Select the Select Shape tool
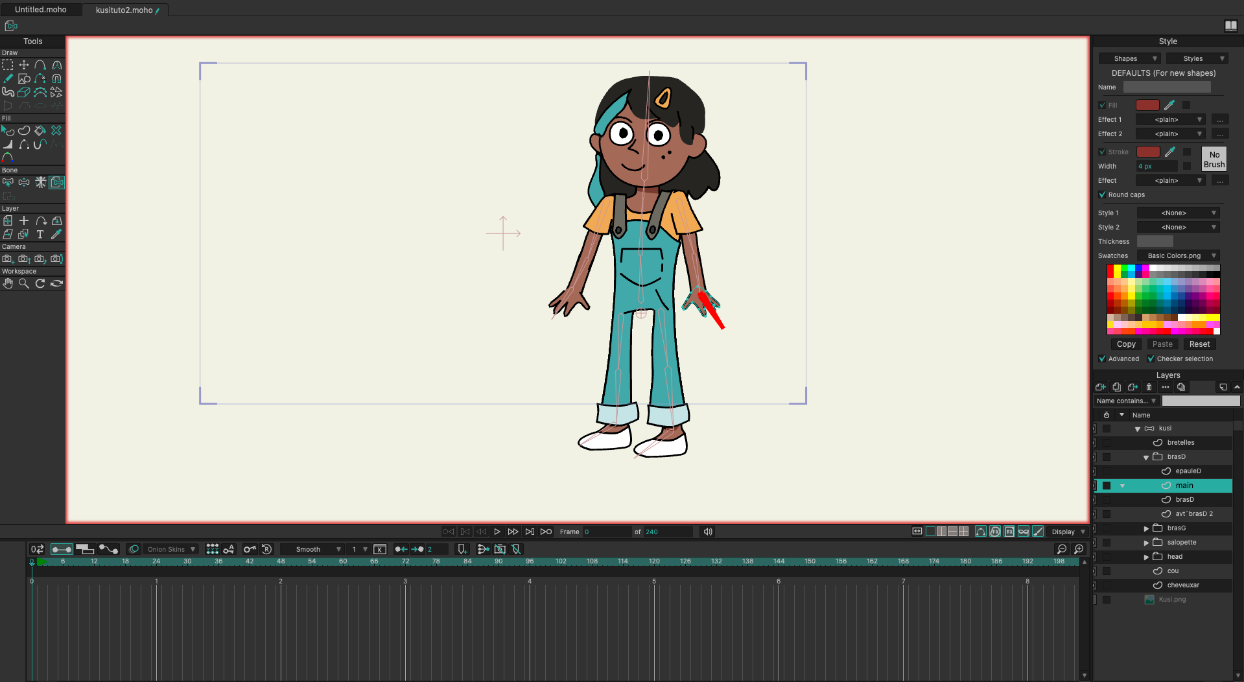 click(8, 130)
